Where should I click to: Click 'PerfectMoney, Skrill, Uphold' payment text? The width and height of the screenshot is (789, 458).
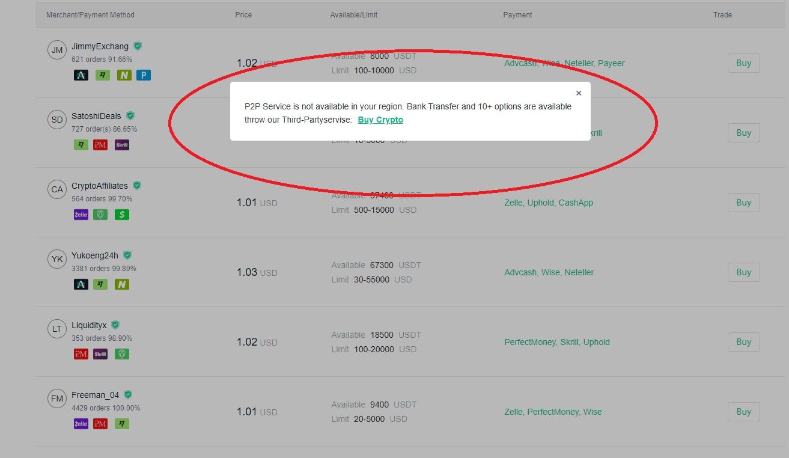pos(557,342)
